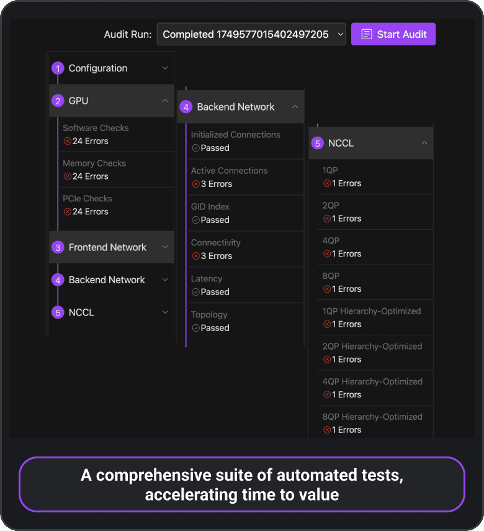The width and height of the screenshot is (484, 531).
Task: Open the Audit Run dropdown
Action: coord(251,34)
